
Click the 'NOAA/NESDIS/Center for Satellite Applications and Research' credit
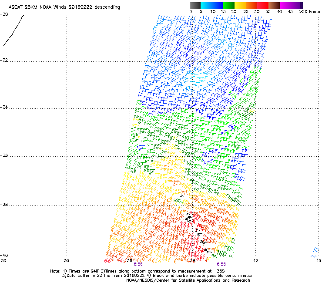pos(188,280)
